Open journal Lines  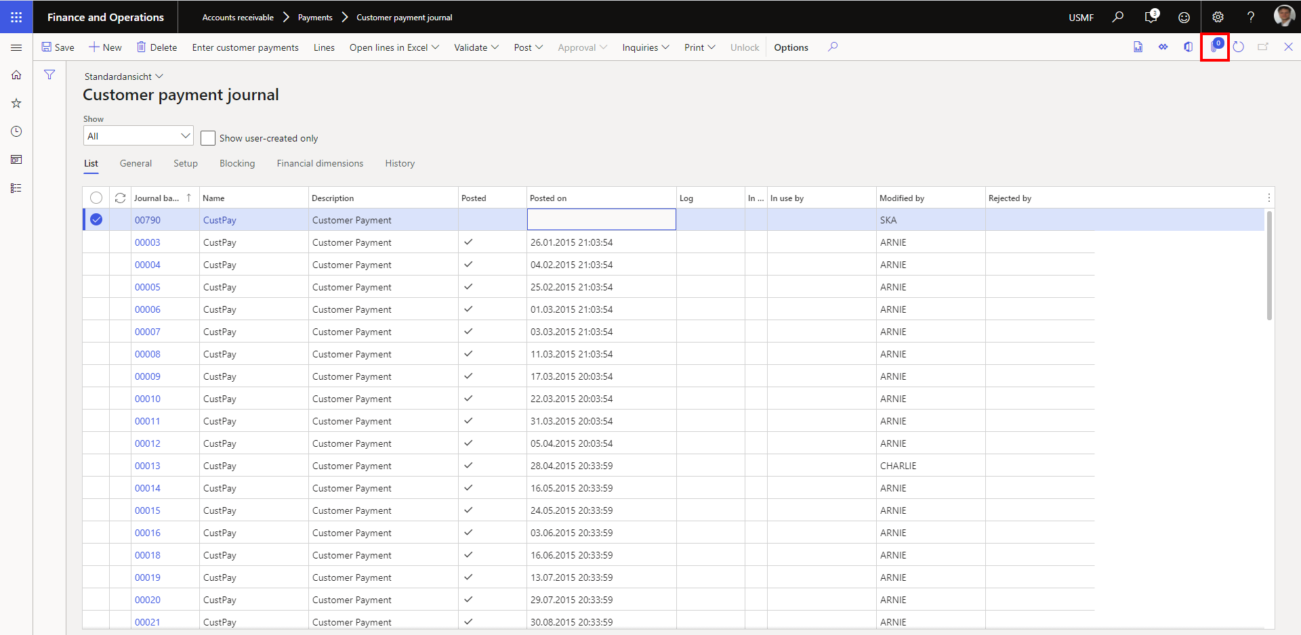(x=324, y=47)
